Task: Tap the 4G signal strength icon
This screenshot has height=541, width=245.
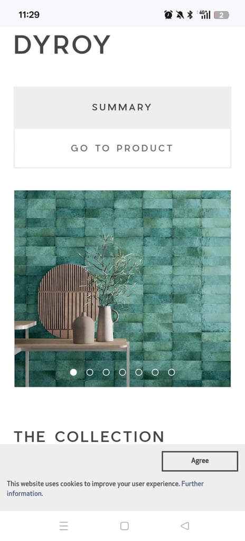Action: click(204, 15)
